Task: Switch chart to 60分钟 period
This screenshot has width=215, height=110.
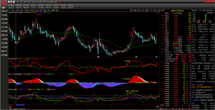Action: coord(36,10)
